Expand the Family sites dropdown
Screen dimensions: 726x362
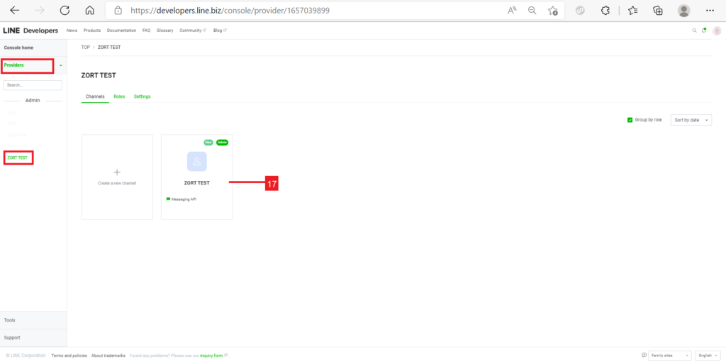pyautogui.click(x=670, y=355)
